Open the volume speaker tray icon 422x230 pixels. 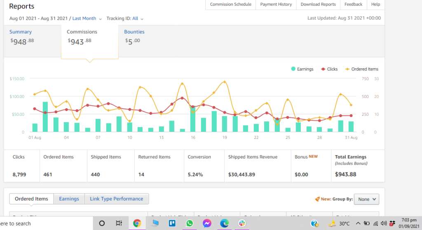pos(384,223)
